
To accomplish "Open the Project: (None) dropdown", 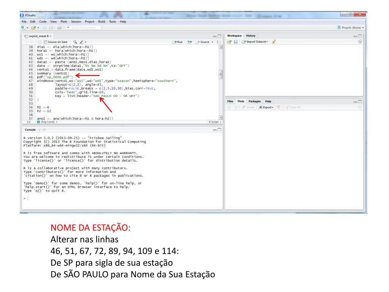I will pyautogui.click(x=350, y=27).
